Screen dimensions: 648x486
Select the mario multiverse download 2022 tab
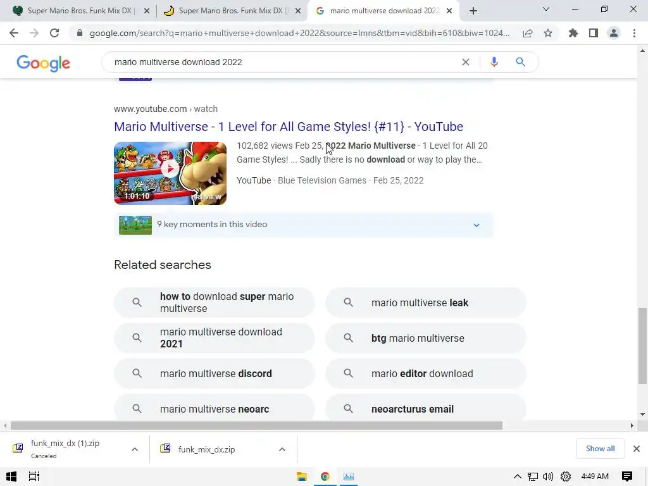tap(382, 11)
